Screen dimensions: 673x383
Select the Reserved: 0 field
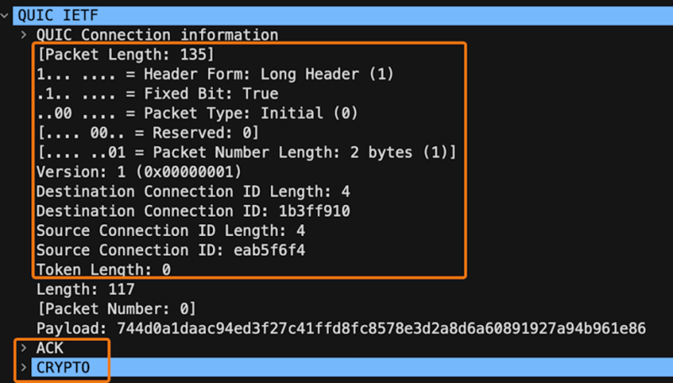pos(149,133)
